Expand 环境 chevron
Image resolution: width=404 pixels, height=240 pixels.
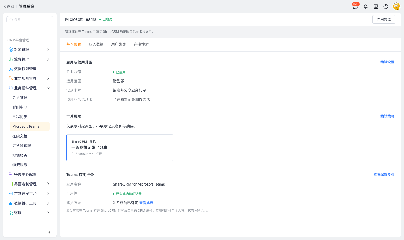pos(48,213)
